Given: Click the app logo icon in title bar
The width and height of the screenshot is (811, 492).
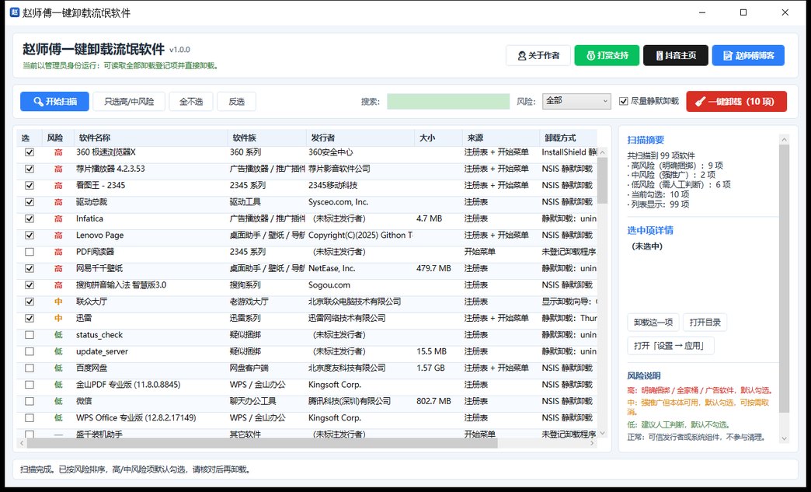Looking at the screenshot, I should (15, 12).
